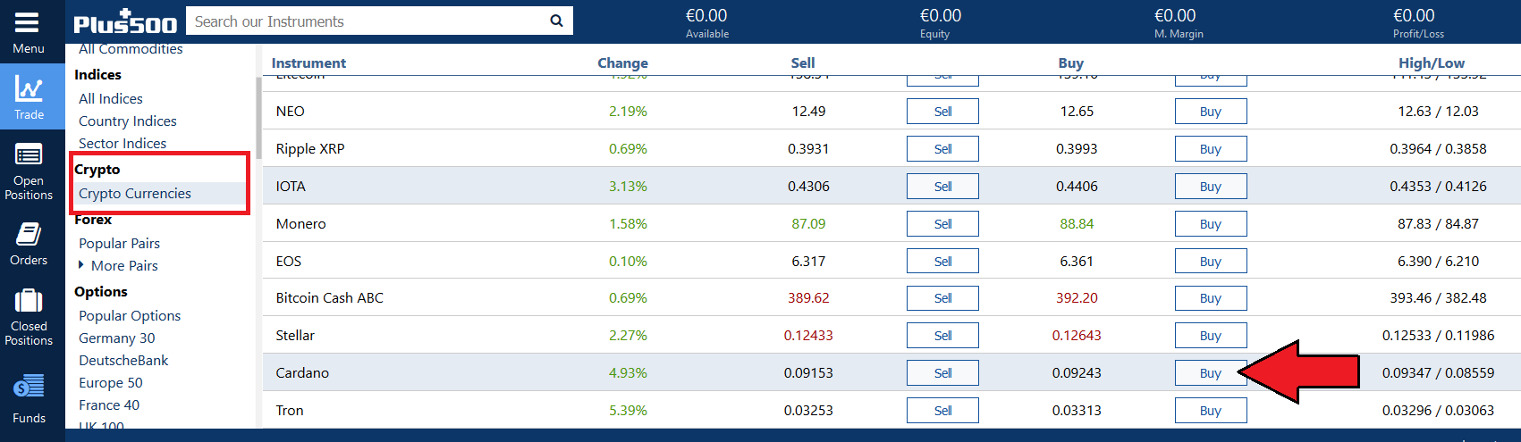Click Sell for Monero
The image size is (1521, 442).
pos(942,224)
